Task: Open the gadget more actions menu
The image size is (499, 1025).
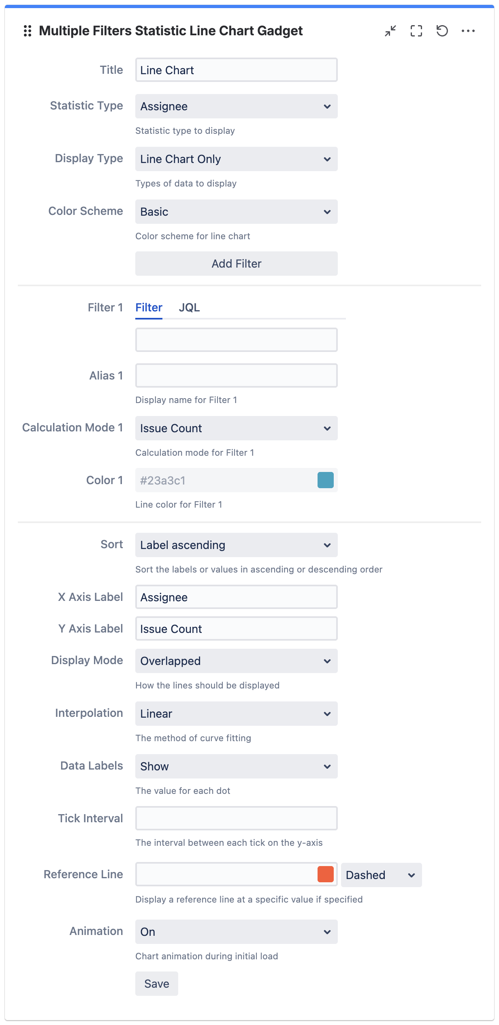Action: pos(468,31)
